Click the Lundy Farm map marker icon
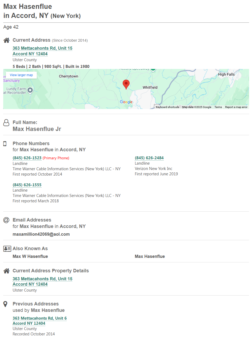 30,90
